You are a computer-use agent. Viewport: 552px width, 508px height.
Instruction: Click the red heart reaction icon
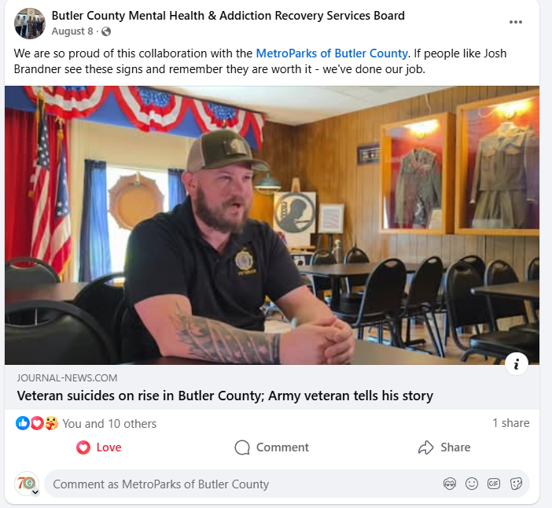pos(37,423)
